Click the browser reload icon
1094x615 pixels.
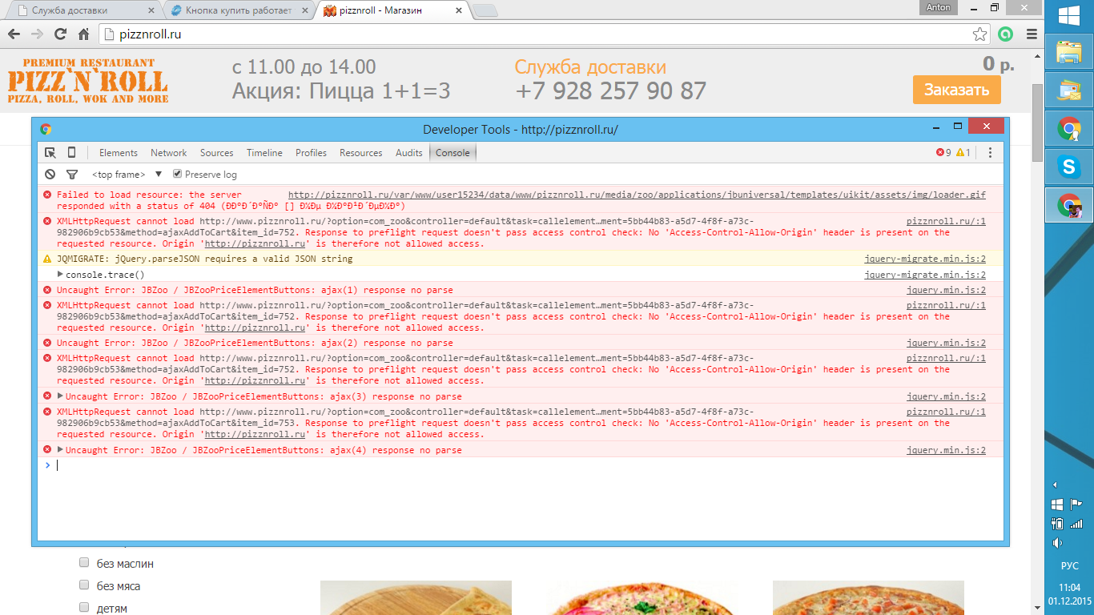[x=60, y=34]
